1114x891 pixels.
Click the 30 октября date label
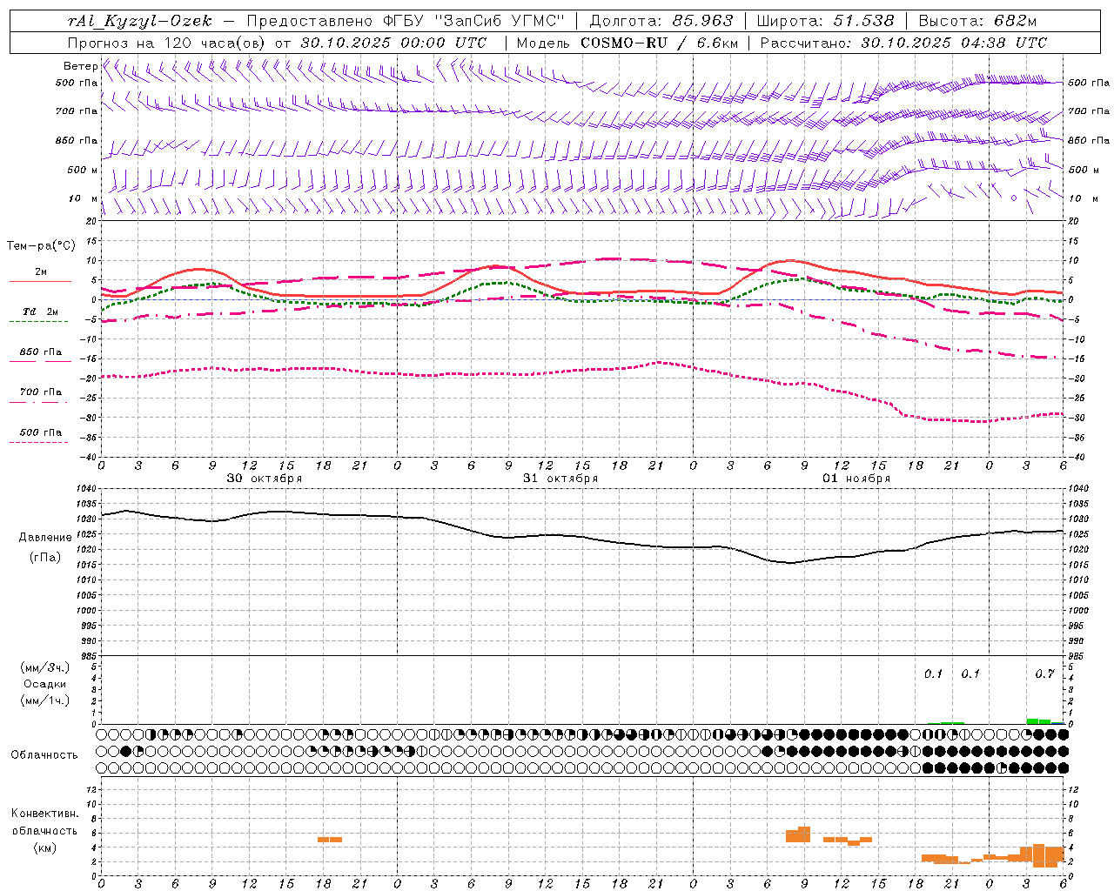click(x=265, y=479)
